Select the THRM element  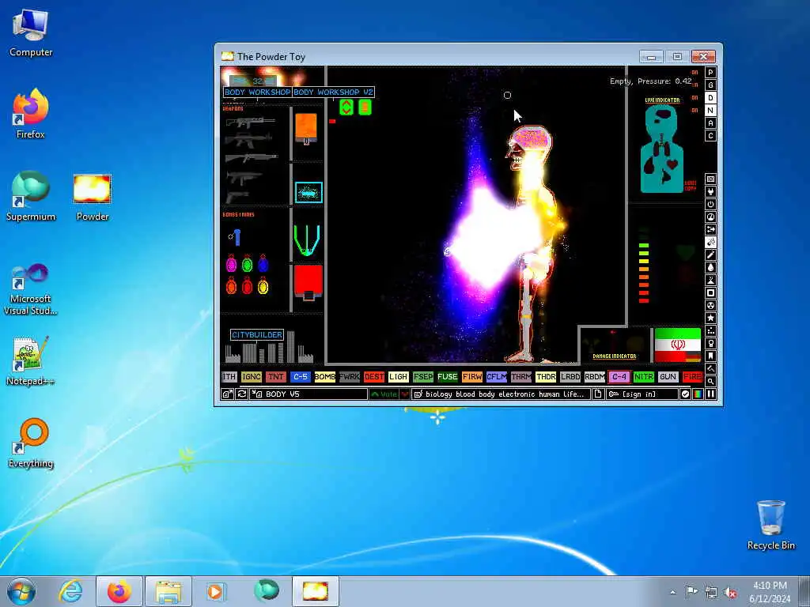[521, 377]
